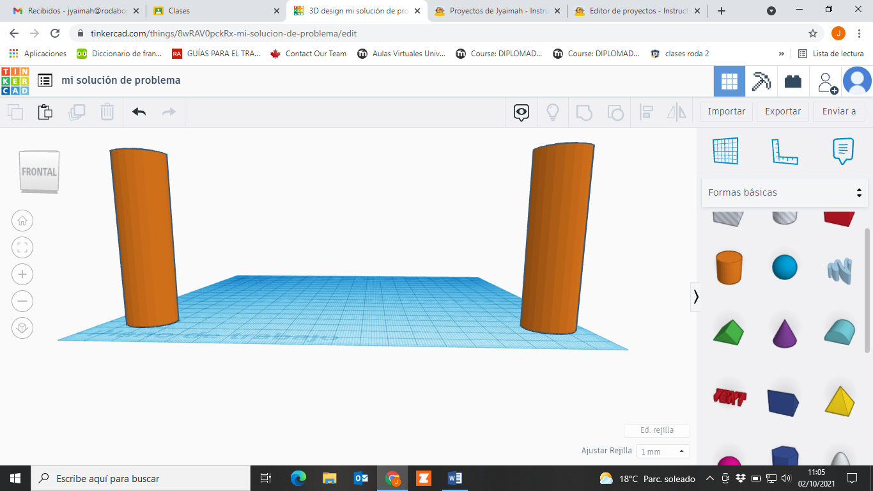The width and height of the screenshot is (873, 491).
Task: Click the Importar button
Action: click(x=727, y=111)
